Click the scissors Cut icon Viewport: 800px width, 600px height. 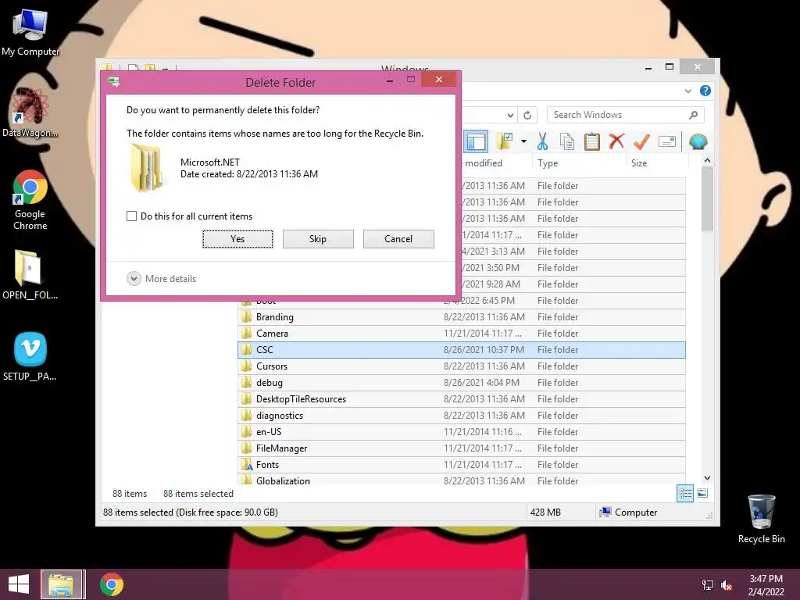[x=542, y=141]
